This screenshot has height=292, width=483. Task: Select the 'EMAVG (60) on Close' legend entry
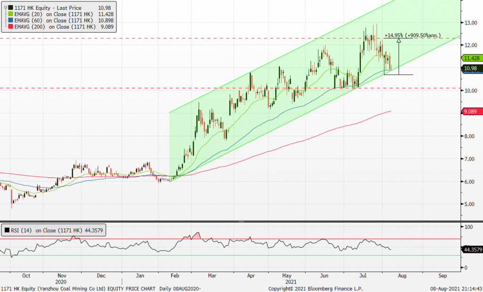(x=54, y=21)
